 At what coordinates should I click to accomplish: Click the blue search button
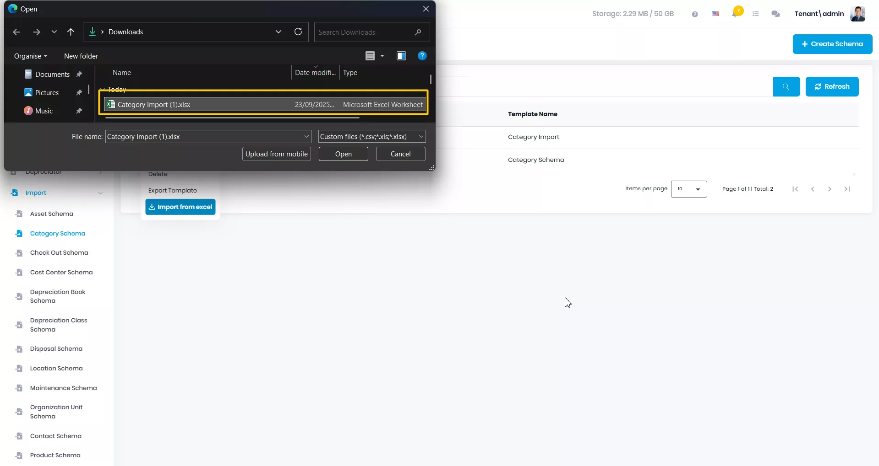(x=786, y=87)
